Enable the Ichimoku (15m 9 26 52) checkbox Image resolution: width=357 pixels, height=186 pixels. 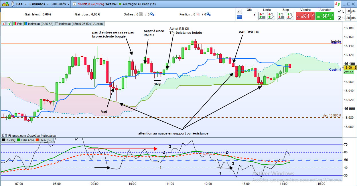pyautogui.click(x=57, y=24)
